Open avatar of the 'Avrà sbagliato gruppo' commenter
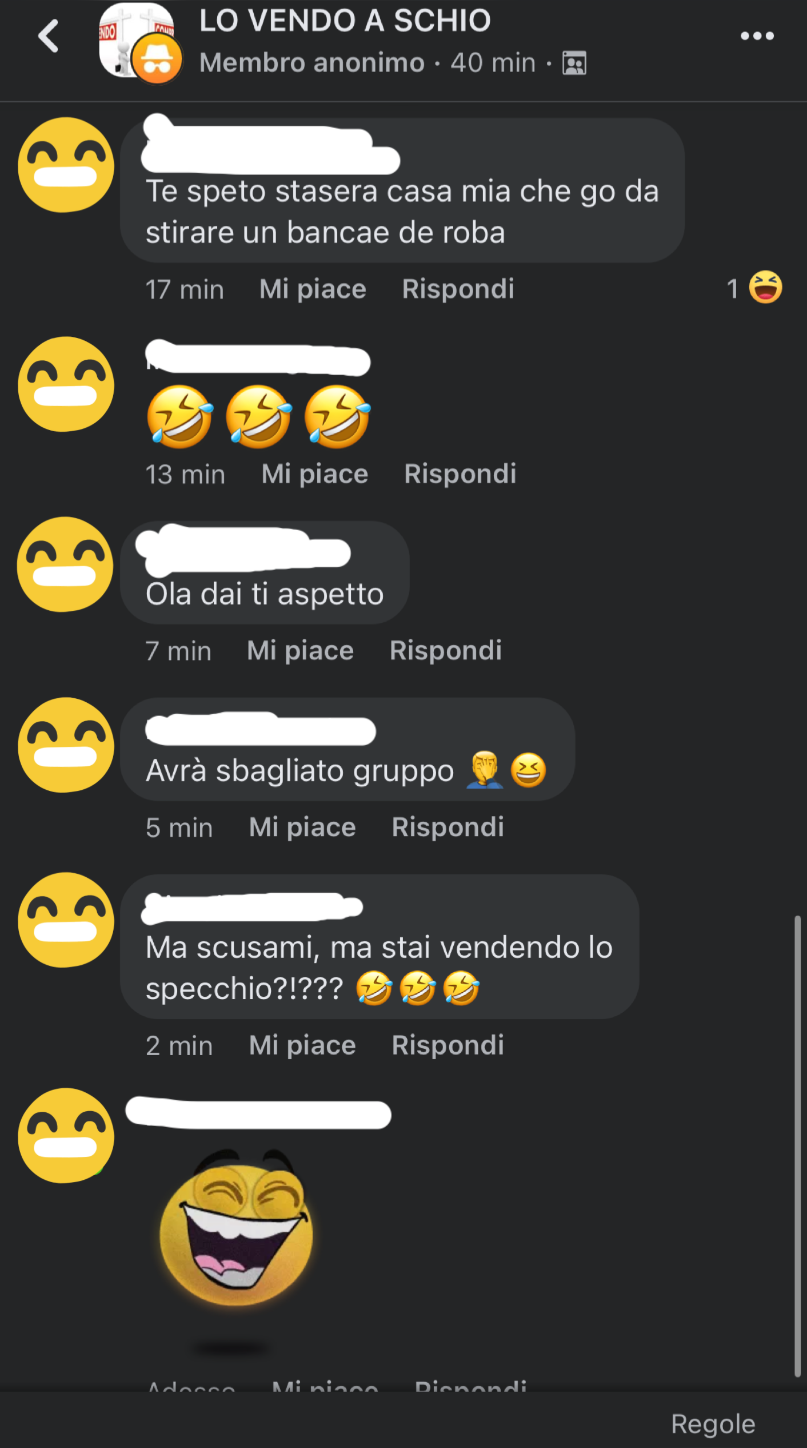Image resolution: width=807 pixels, height=1448 pixels. [x=66, y=745]
